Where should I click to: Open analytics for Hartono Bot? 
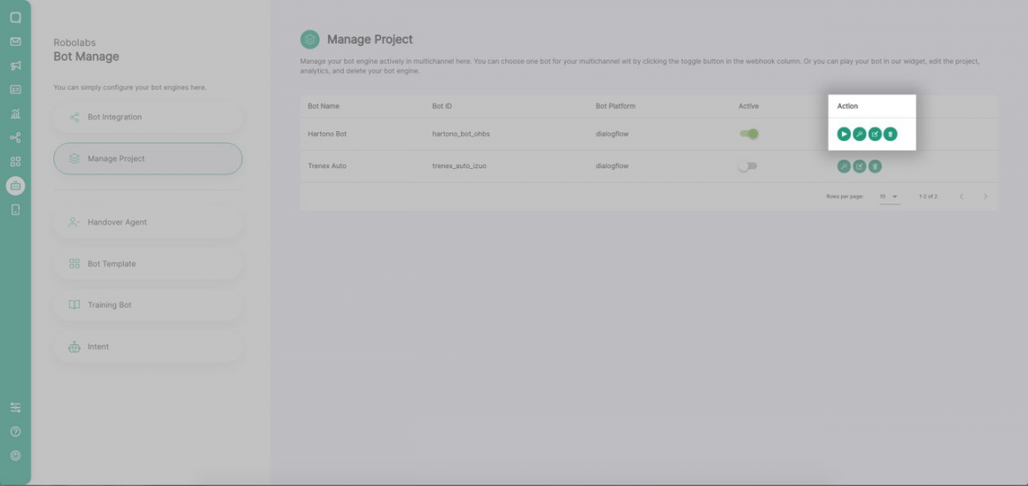pos(860,134)
